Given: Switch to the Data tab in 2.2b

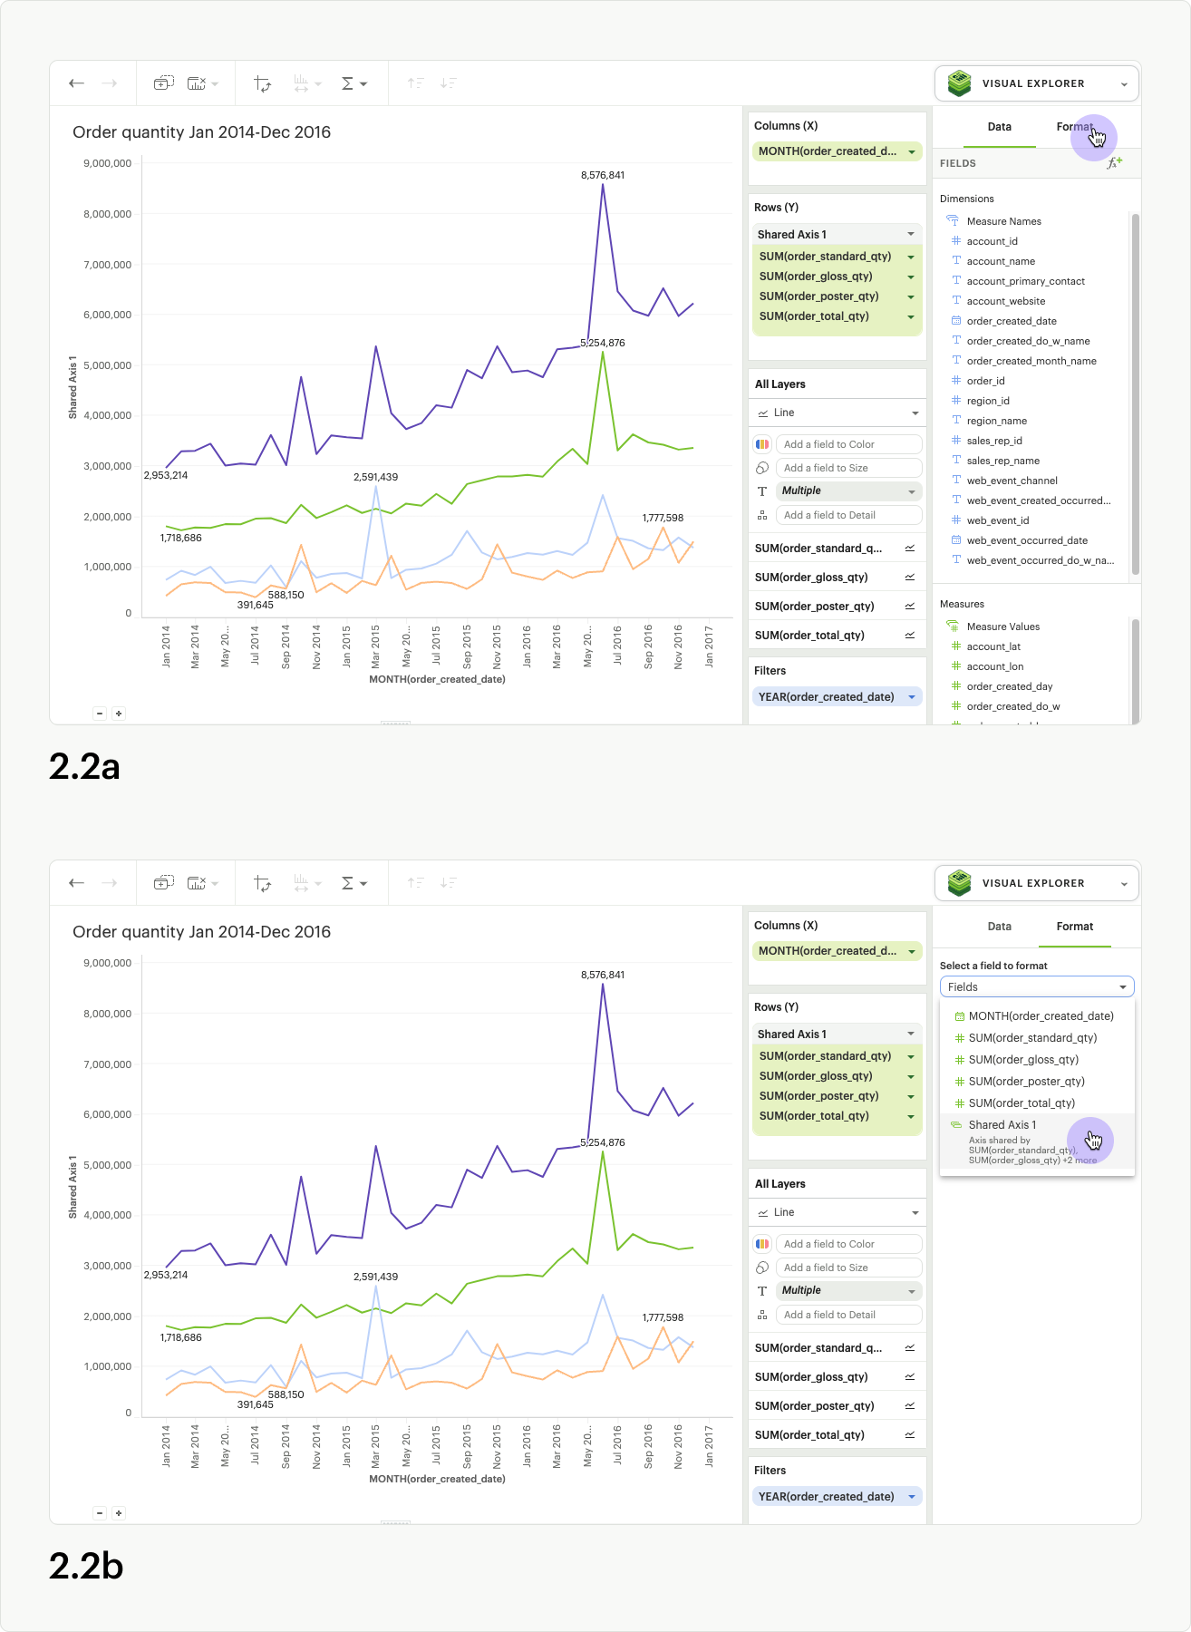Looking at the screenshot, I should click(x=999, y=927).
